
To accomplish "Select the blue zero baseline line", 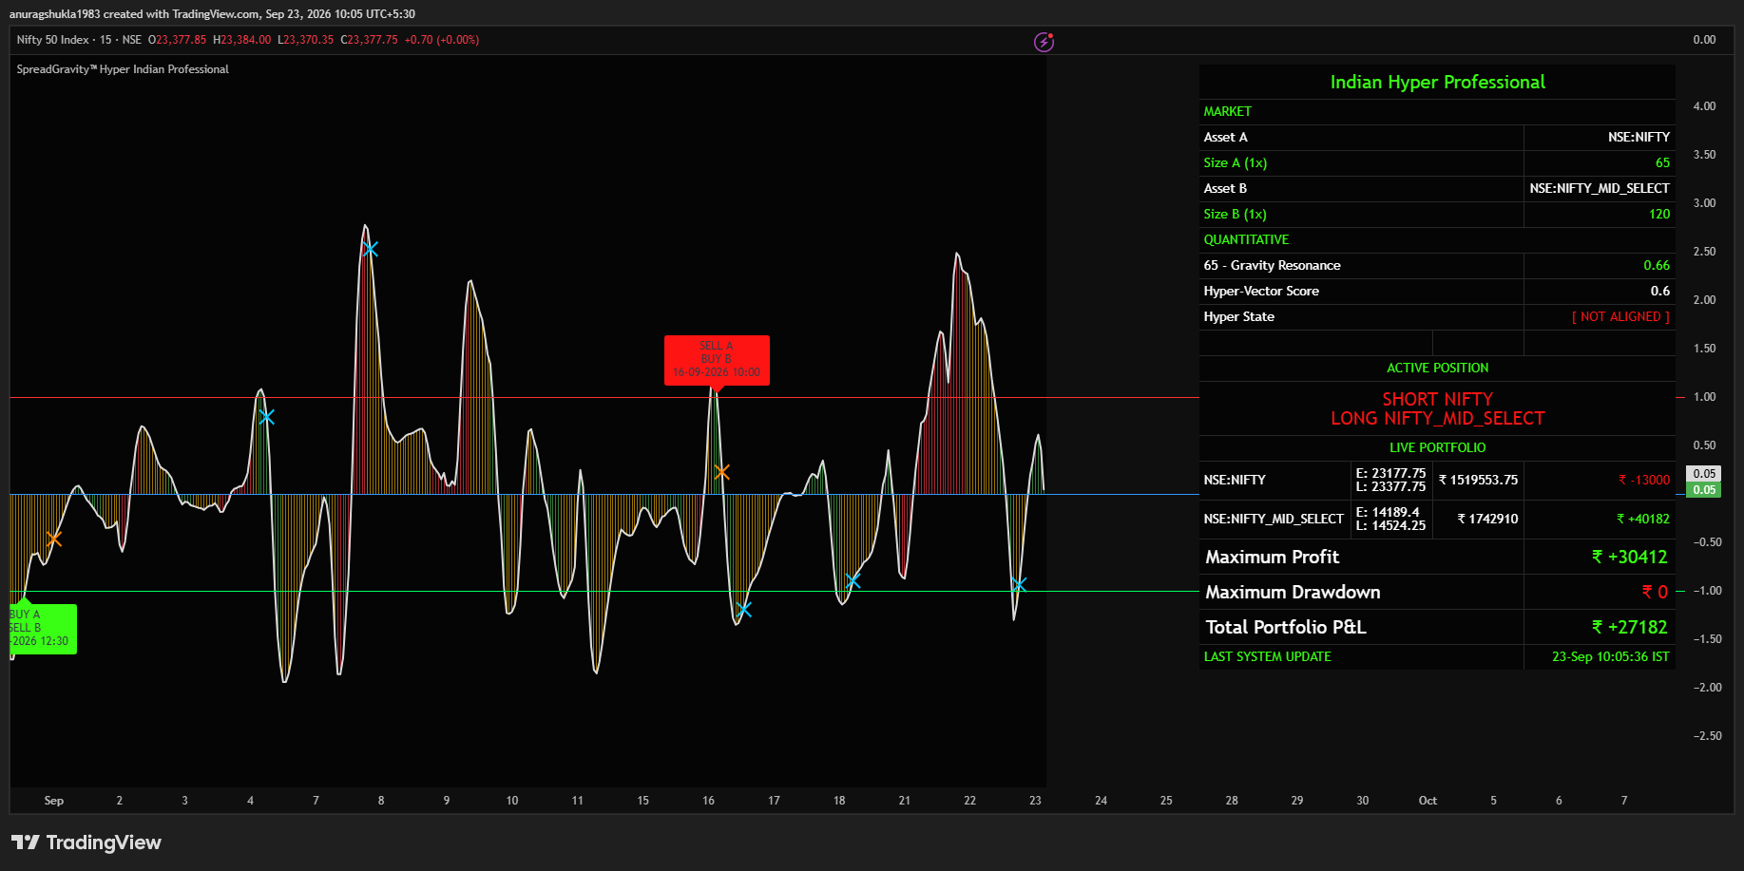I will click(604, 495).
